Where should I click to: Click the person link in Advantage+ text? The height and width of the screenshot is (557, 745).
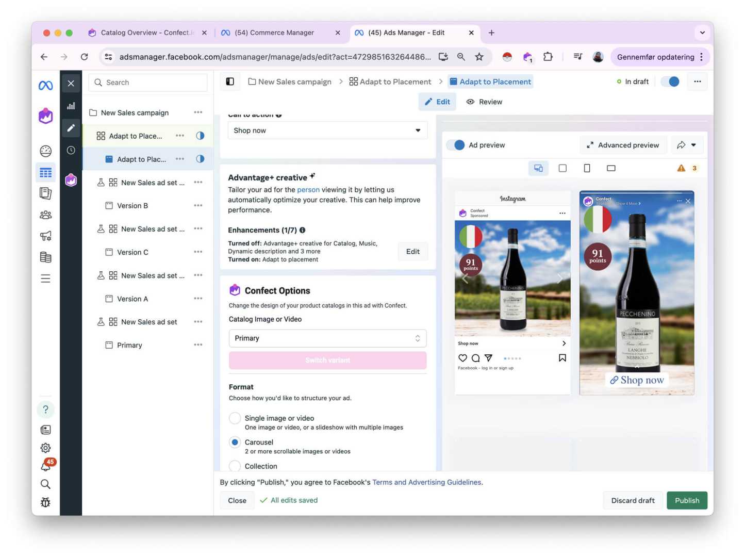point(308,190)
